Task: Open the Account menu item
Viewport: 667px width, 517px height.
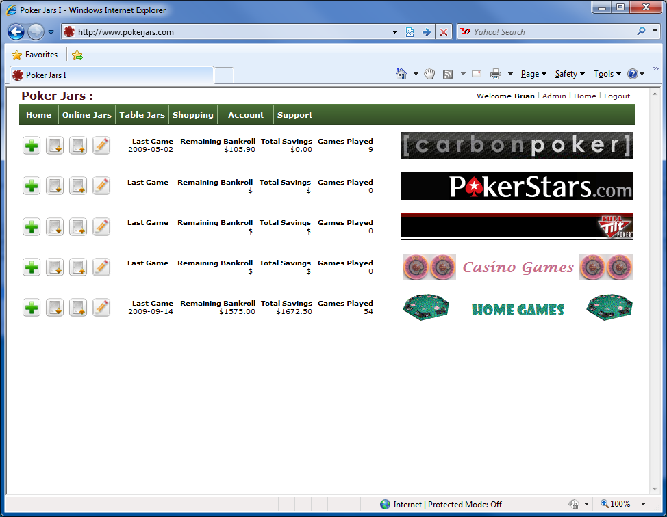Action: pos(246,115)
